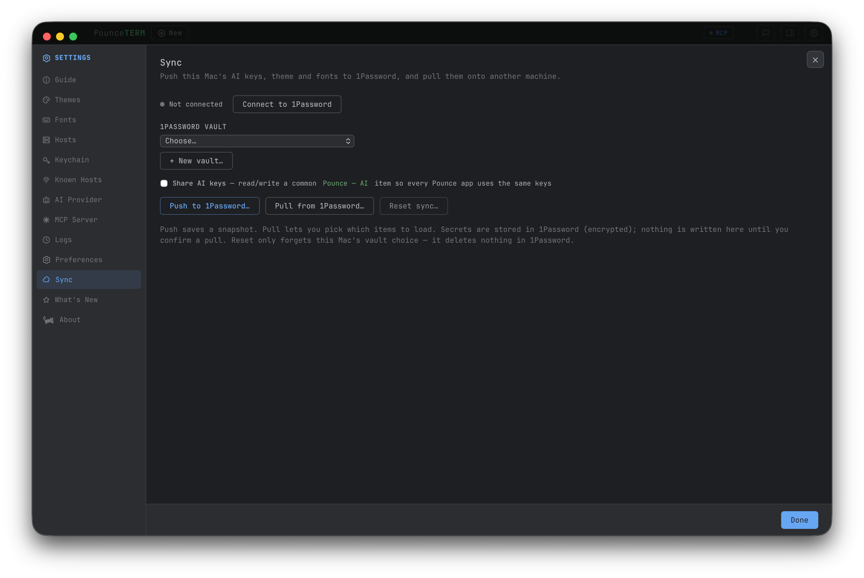Image resolution: width=864 pixels, height=578 pixels.
Task: Click the macOS yellow minimize window button
Action: [60, 37]
